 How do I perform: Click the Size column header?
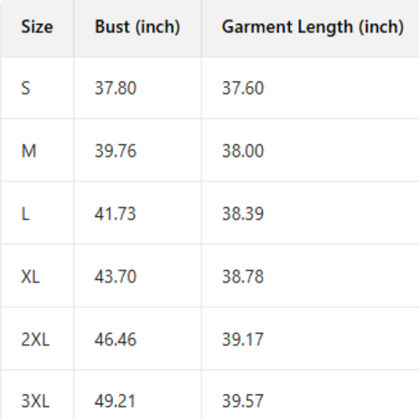click(x=37, y=27)
